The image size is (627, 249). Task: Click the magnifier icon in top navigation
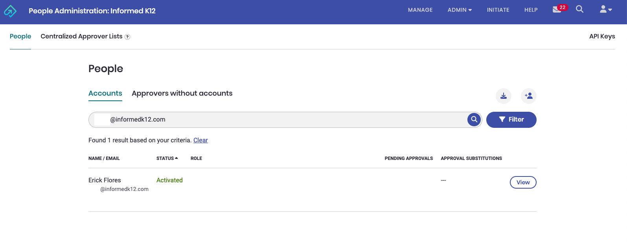[579, 9]
